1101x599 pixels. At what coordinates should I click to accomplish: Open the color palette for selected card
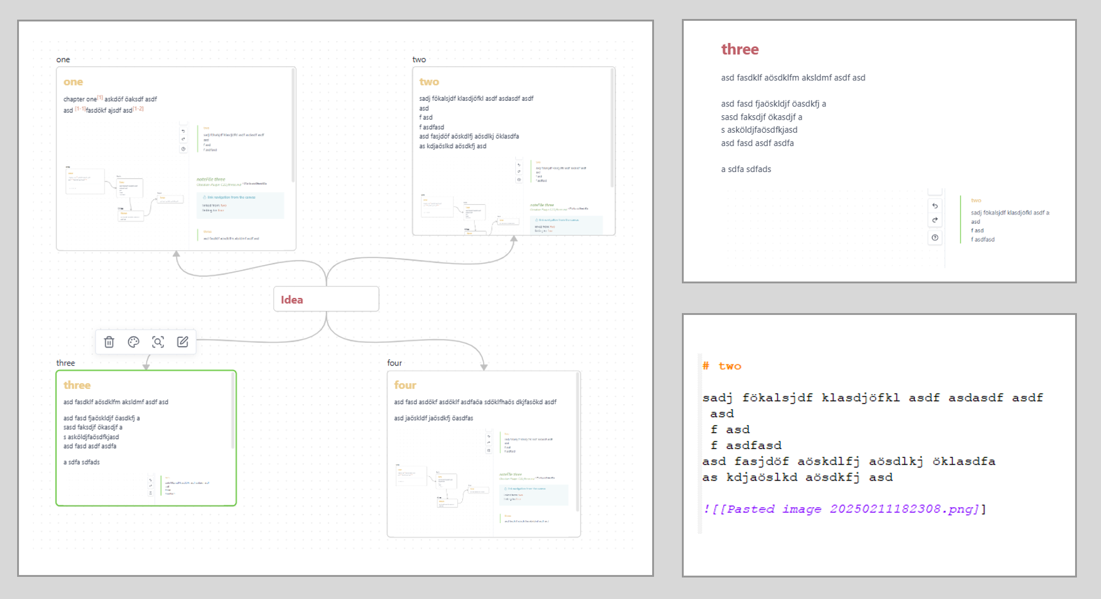(x=134, y=342)
